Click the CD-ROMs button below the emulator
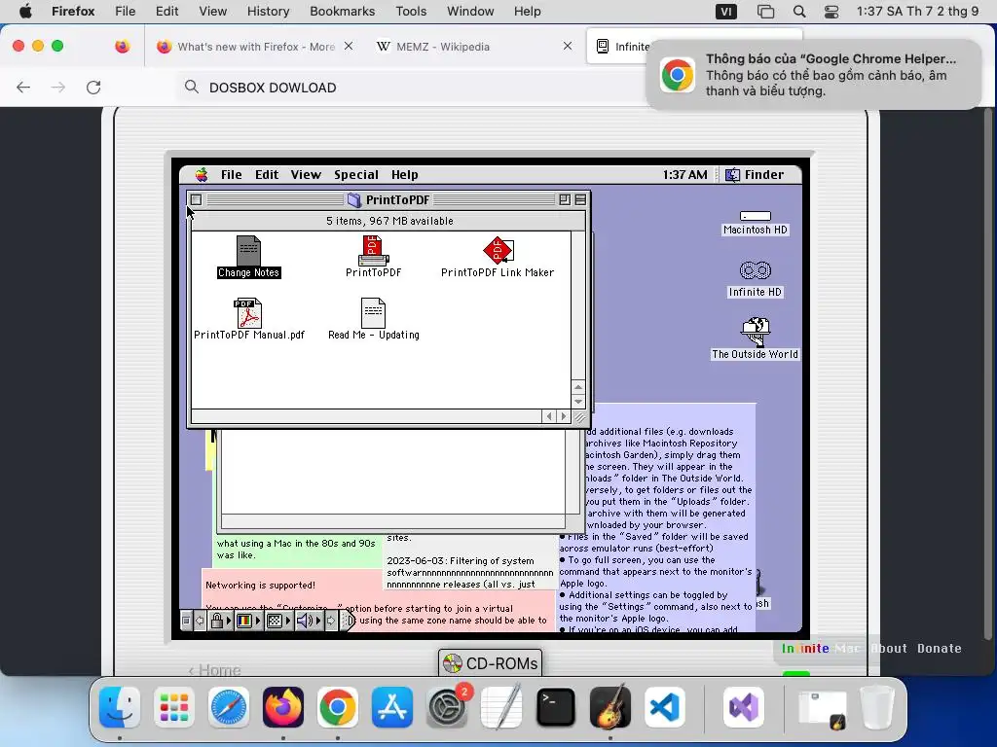The height and width of the screenshot is (747, 997). tap(491, 663)
